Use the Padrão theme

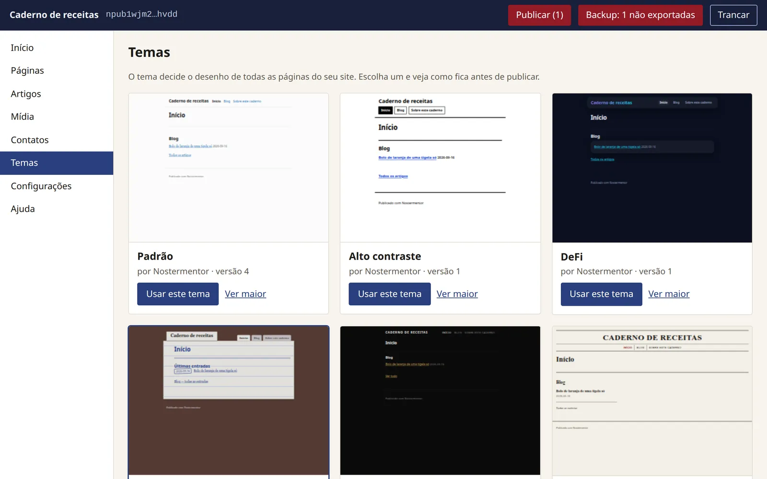[178, 294]
